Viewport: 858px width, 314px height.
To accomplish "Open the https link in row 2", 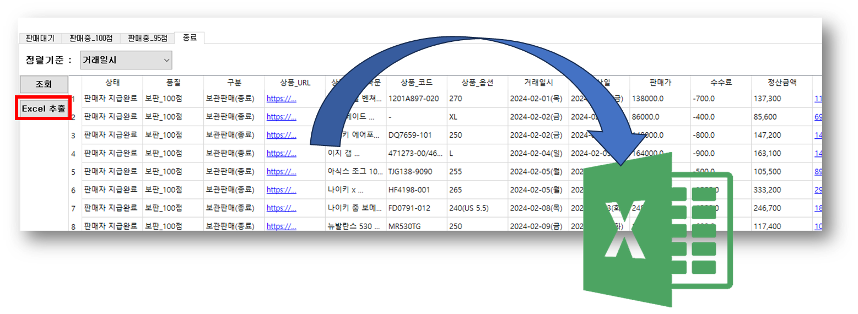I will pyautogui.click(x=282, y=117).
